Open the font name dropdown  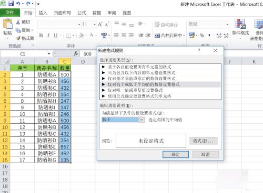point(79,24)
